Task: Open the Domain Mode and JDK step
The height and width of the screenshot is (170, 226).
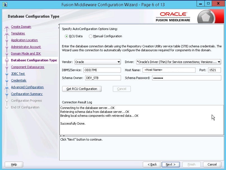Action: point(26,53)
